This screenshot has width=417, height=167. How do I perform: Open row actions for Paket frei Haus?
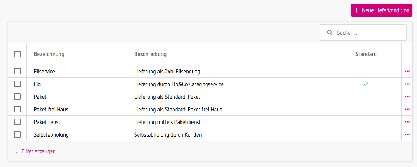point(407,109)
